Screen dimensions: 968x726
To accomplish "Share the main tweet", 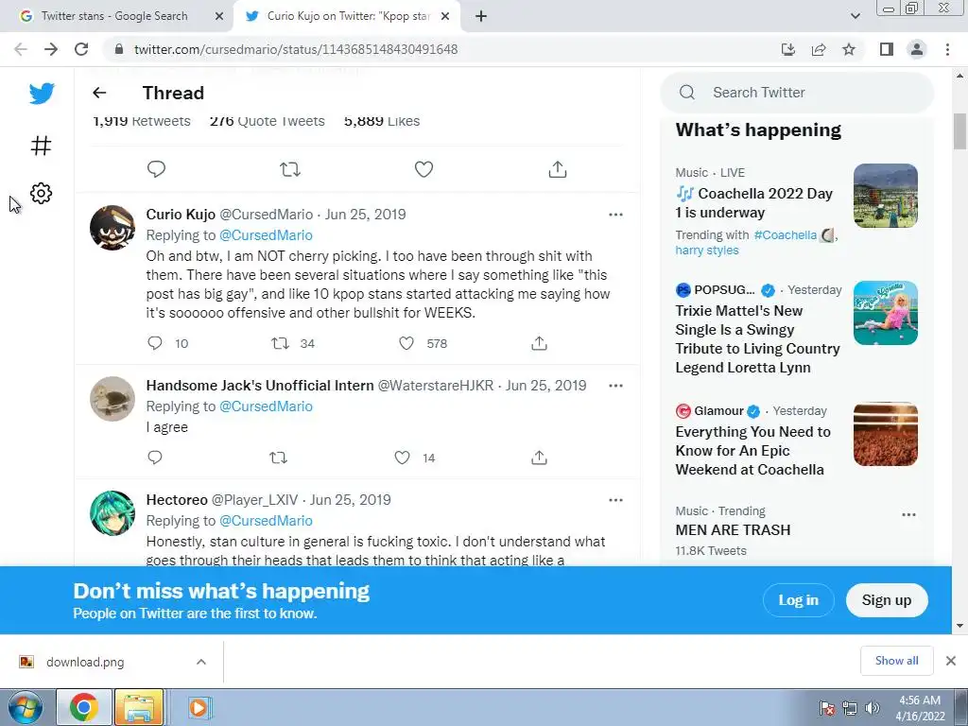I will [x=558, y=168].
